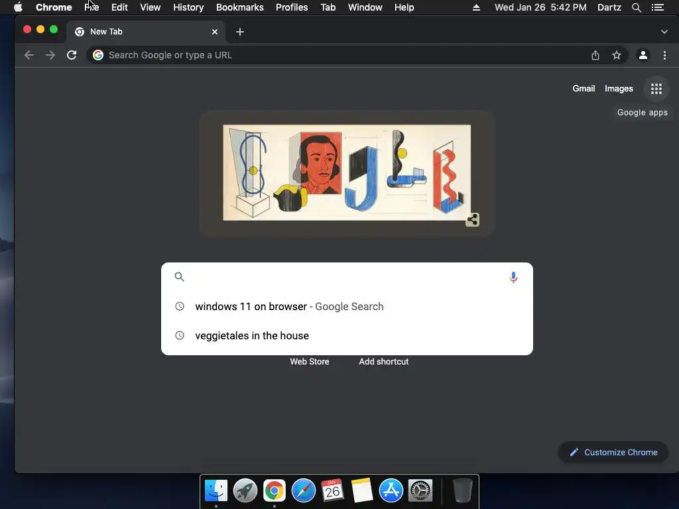Open the Trash in the dock
This screenshot has height=509, width=679.
coord(462,490)
